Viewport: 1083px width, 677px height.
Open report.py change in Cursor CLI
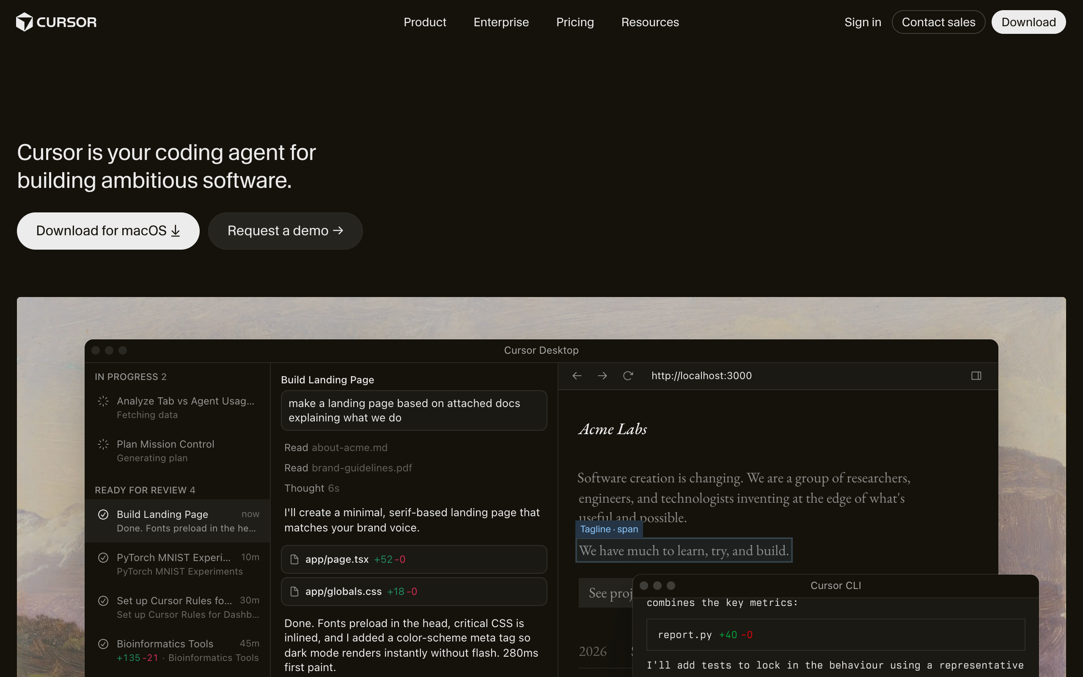point(835,635)
